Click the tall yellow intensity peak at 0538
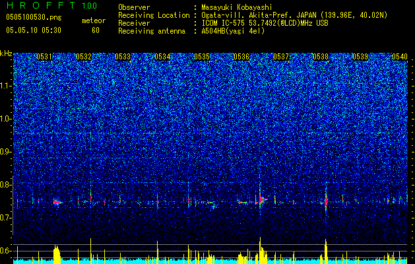The width and height of the screenshot is (415, 264). coord(326,251)
